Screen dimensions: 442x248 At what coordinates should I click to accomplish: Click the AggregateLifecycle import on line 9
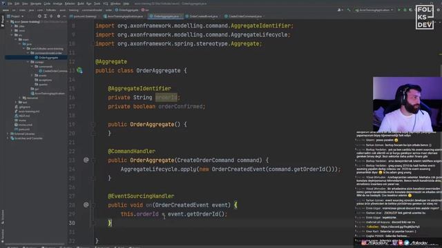tap(193, 34)
